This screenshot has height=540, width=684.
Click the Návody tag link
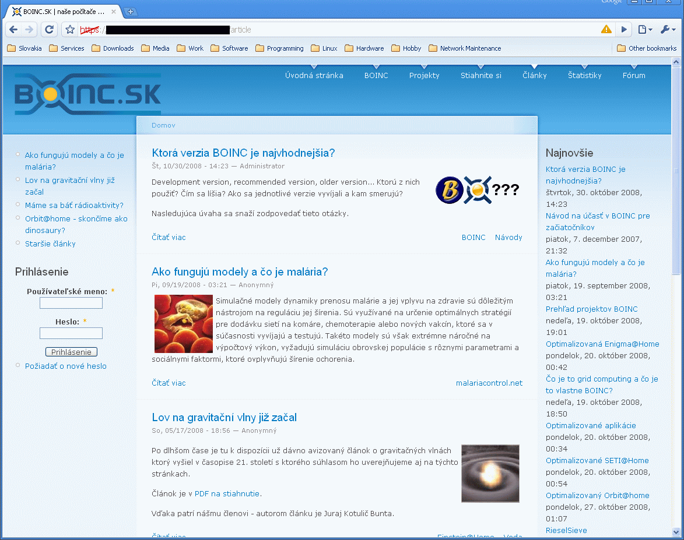[508, 238]
